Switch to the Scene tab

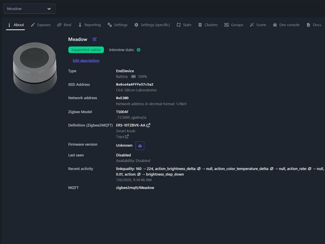(x=258, y=25)
